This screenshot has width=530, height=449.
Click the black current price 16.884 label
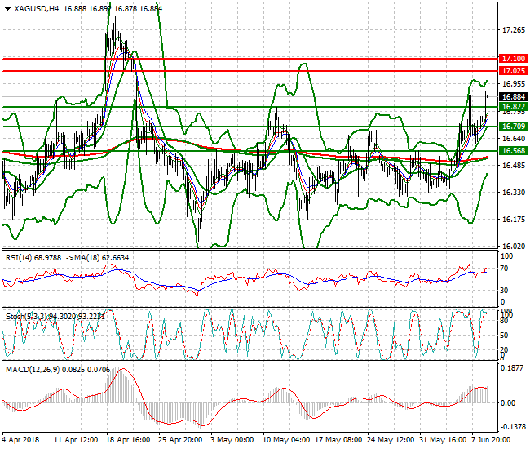coord(514,97)
